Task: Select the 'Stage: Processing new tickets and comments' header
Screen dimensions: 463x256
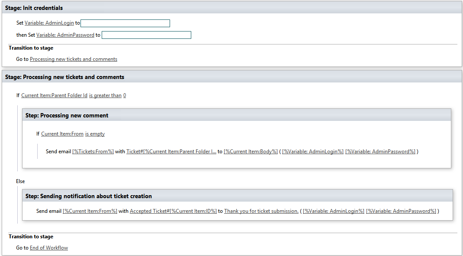Action: (x=232, y=76)
